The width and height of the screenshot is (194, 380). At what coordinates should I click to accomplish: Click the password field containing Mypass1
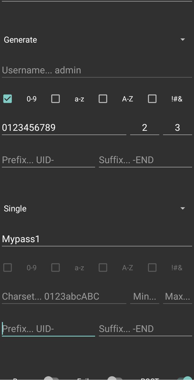pos(97,239)
